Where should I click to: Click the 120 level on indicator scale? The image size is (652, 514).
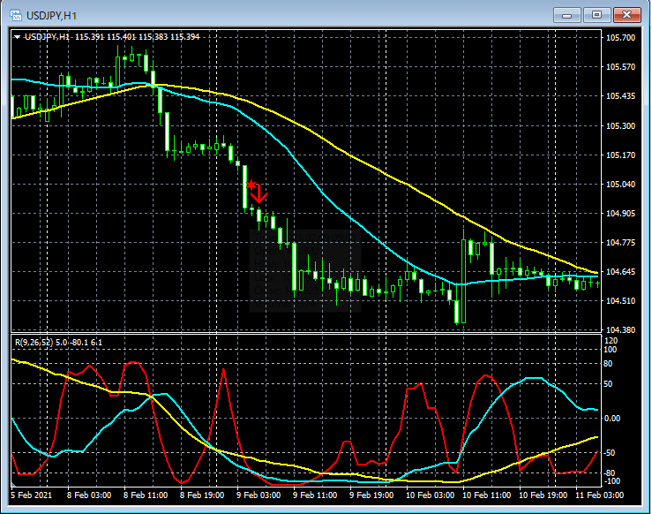[611, 341]
